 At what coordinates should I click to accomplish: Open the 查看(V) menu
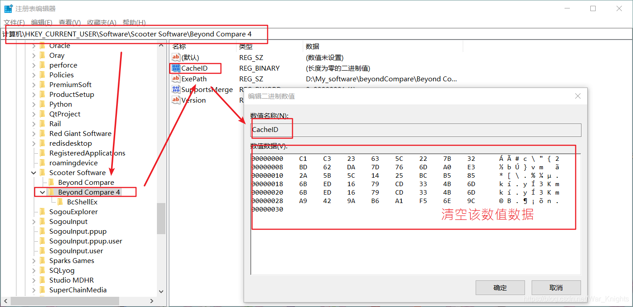pyautogui.click(x=70, y=22)
